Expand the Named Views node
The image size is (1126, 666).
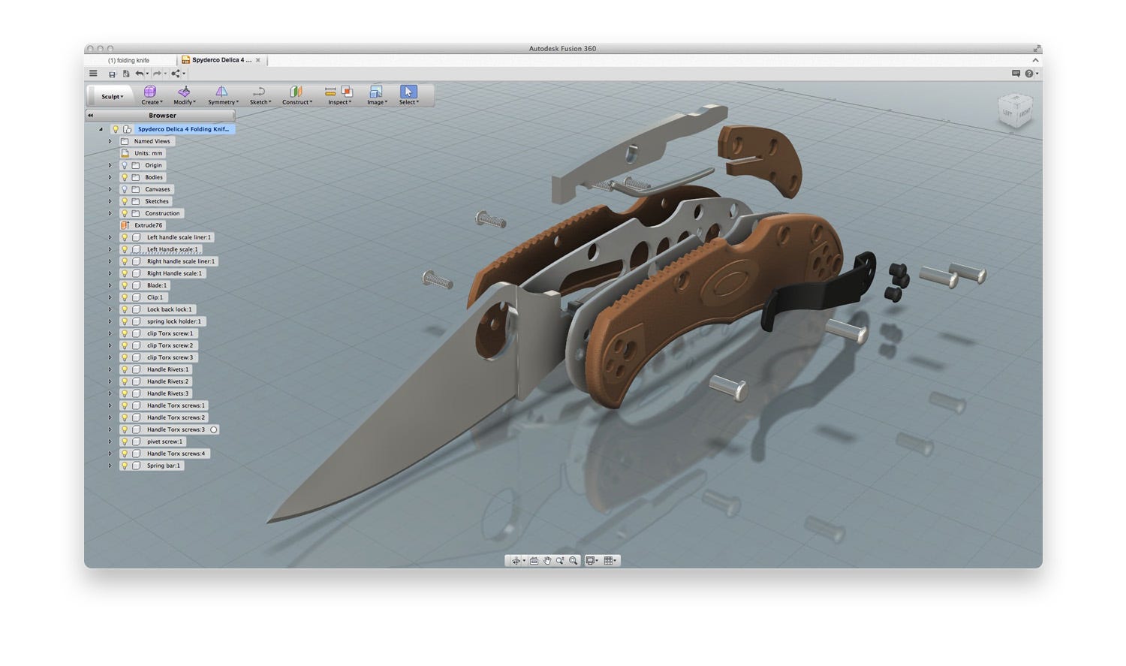pos(110,141)
